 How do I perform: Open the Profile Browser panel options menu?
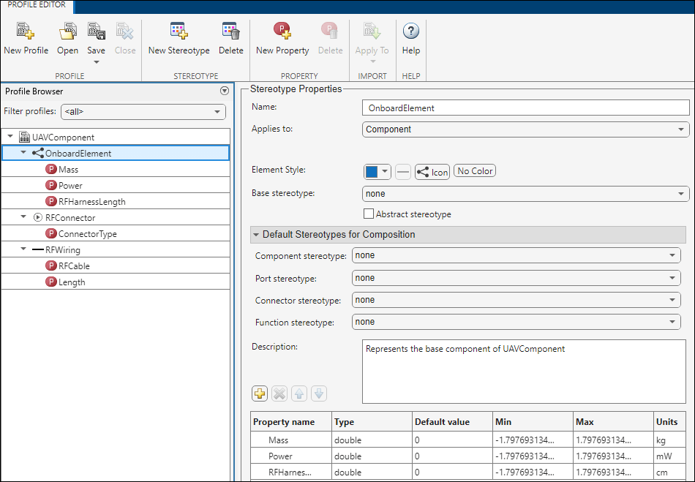pos(225,91)
